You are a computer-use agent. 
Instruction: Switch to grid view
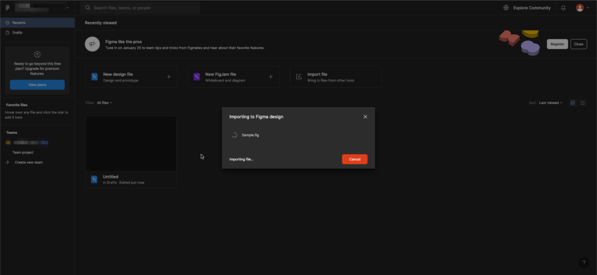pyautogui.click(x=573, y=103)
